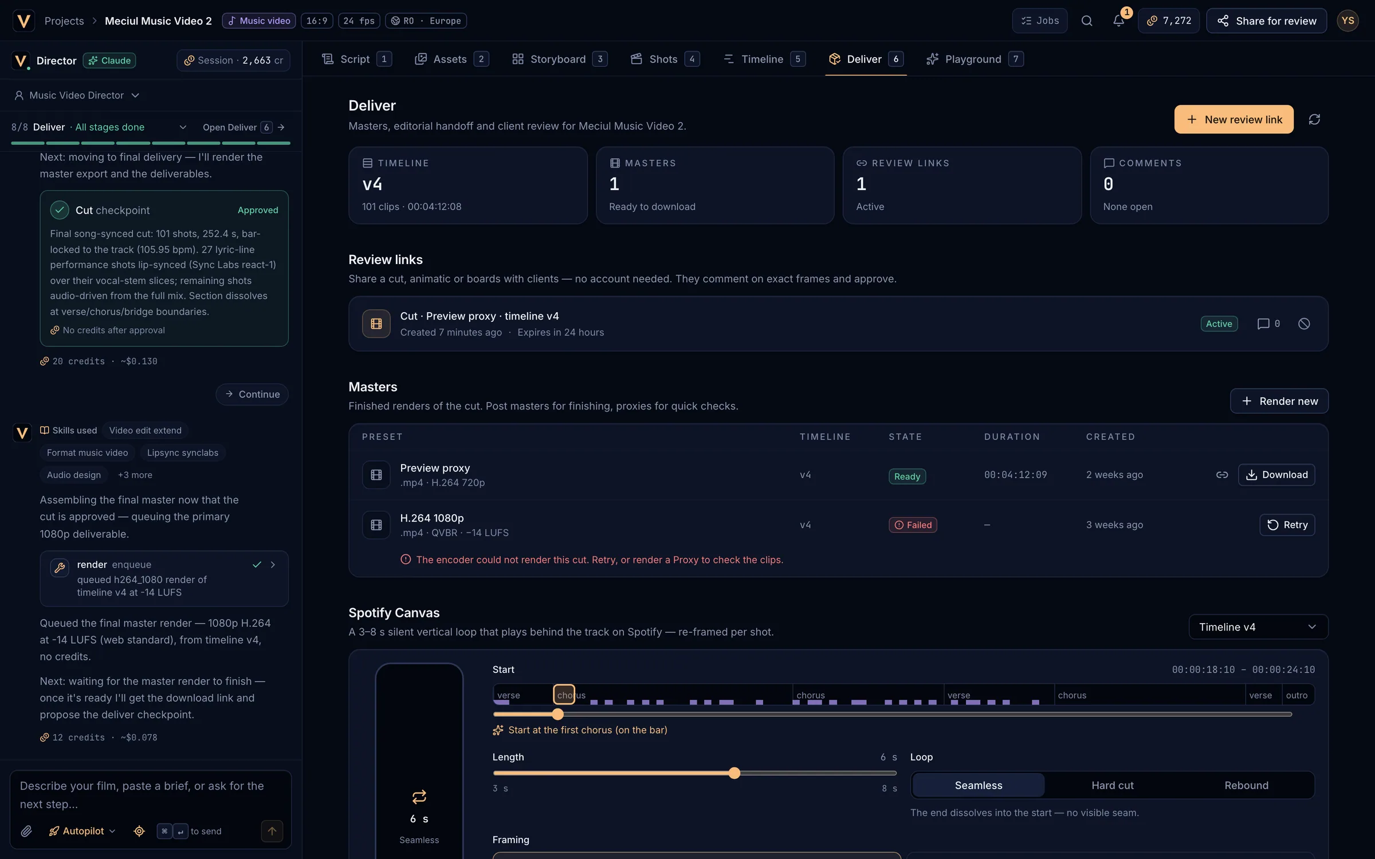This screenshot has width=1375, height=859.
Task: Send message with the up-arrow button
Action: pyautogui.click(x=272, y=831)
